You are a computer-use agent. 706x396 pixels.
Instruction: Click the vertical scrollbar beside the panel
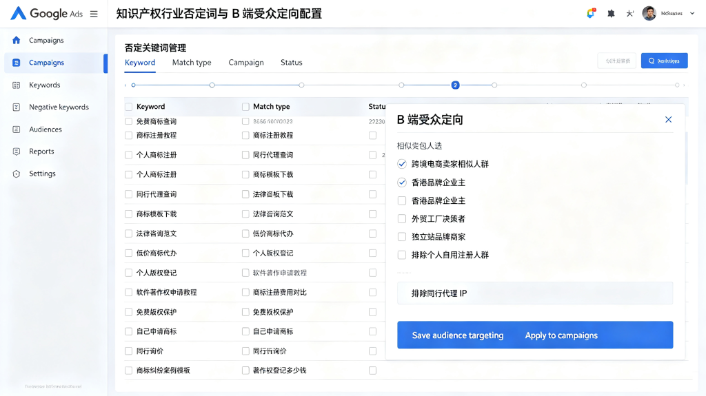686,158
